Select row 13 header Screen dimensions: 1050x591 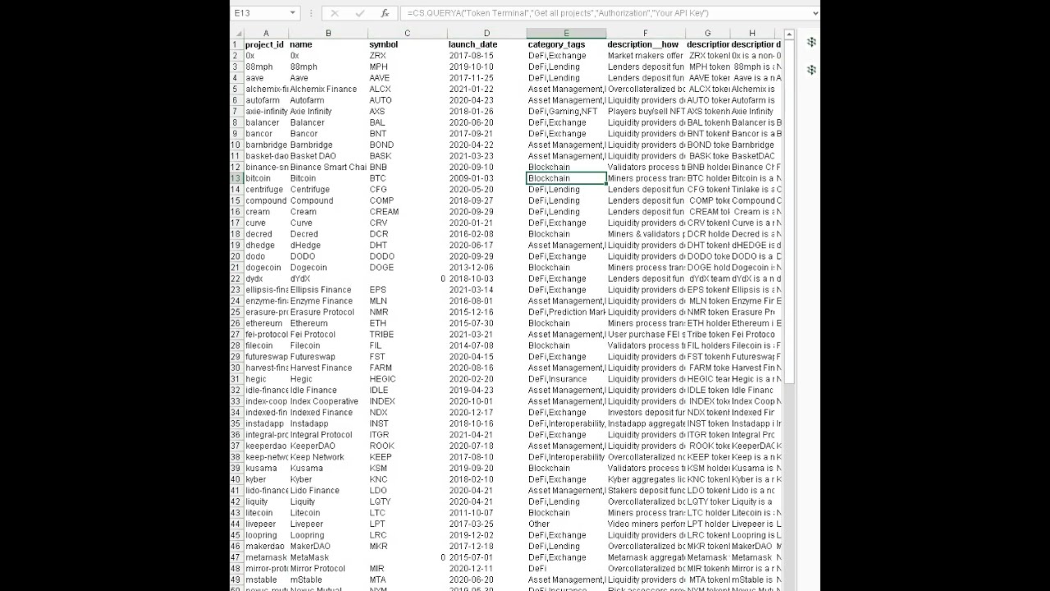(x=236, y=178)
